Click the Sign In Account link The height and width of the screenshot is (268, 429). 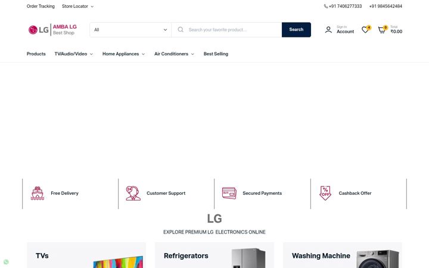[345, 30]
